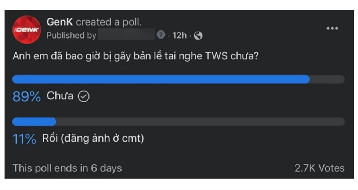358x190 pixels.
Task: Click the 11% percentage figure
Action: point(24,139)
